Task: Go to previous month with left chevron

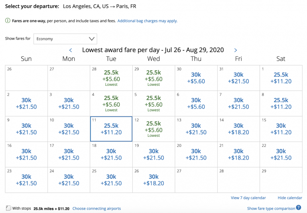Action: [x=71, y=50]
